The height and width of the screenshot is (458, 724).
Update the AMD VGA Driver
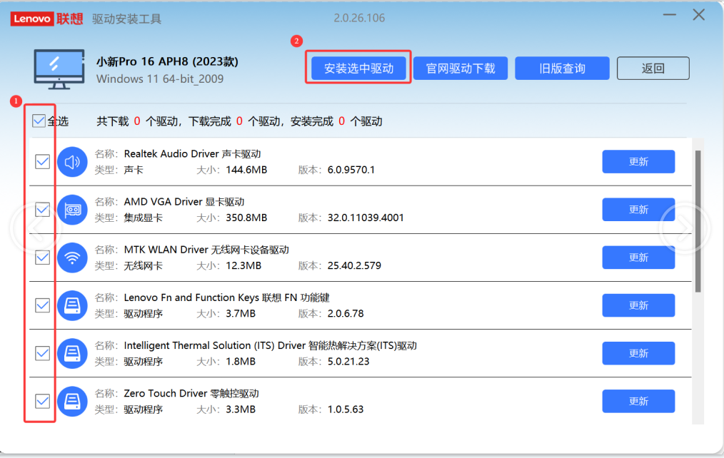click(638, 210)
